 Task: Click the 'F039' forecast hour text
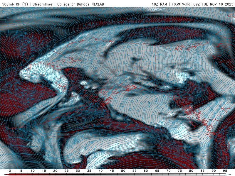(176, 4)
